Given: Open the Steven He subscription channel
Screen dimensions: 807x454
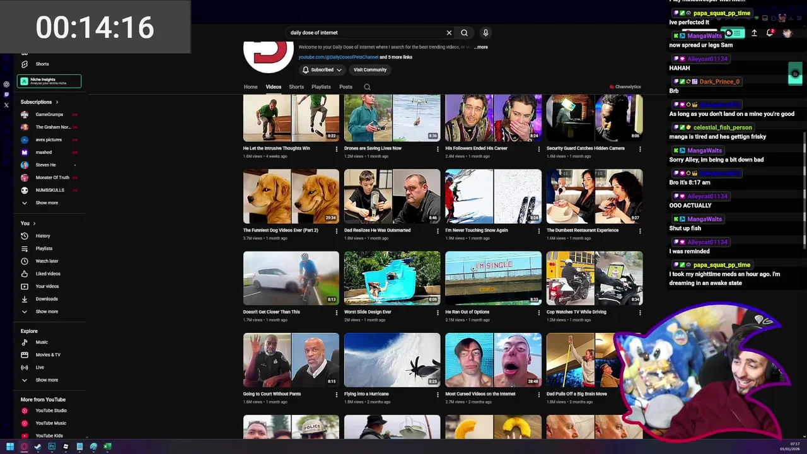Looking at the screenshot, I should 45,165.
